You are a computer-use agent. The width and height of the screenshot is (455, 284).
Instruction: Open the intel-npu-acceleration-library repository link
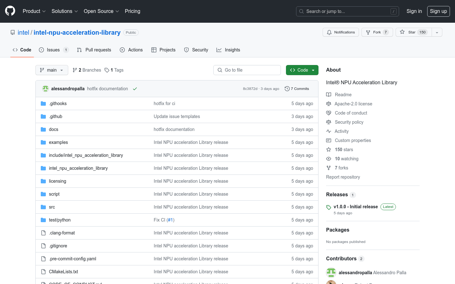pos(77,33)
